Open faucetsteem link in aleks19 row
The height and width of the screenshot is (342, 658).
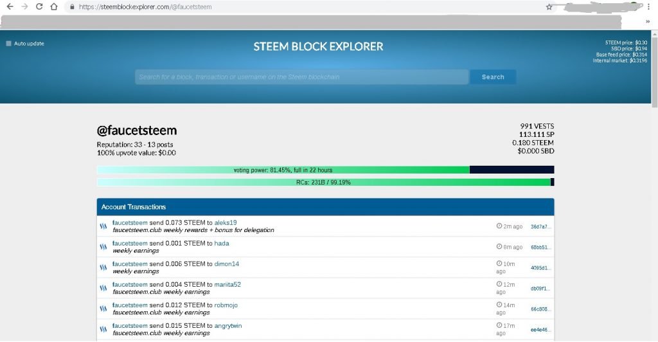[130, 223]
